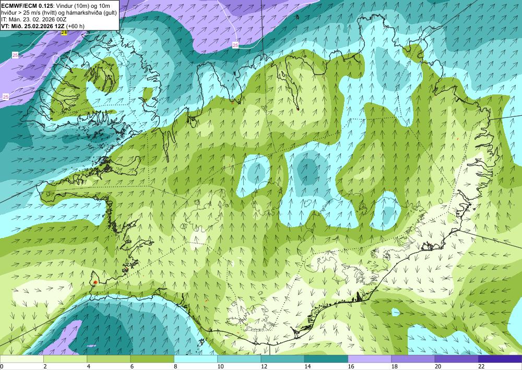
Task: Click the '12' label on the wind scale
Action: (x=264, y=366)
